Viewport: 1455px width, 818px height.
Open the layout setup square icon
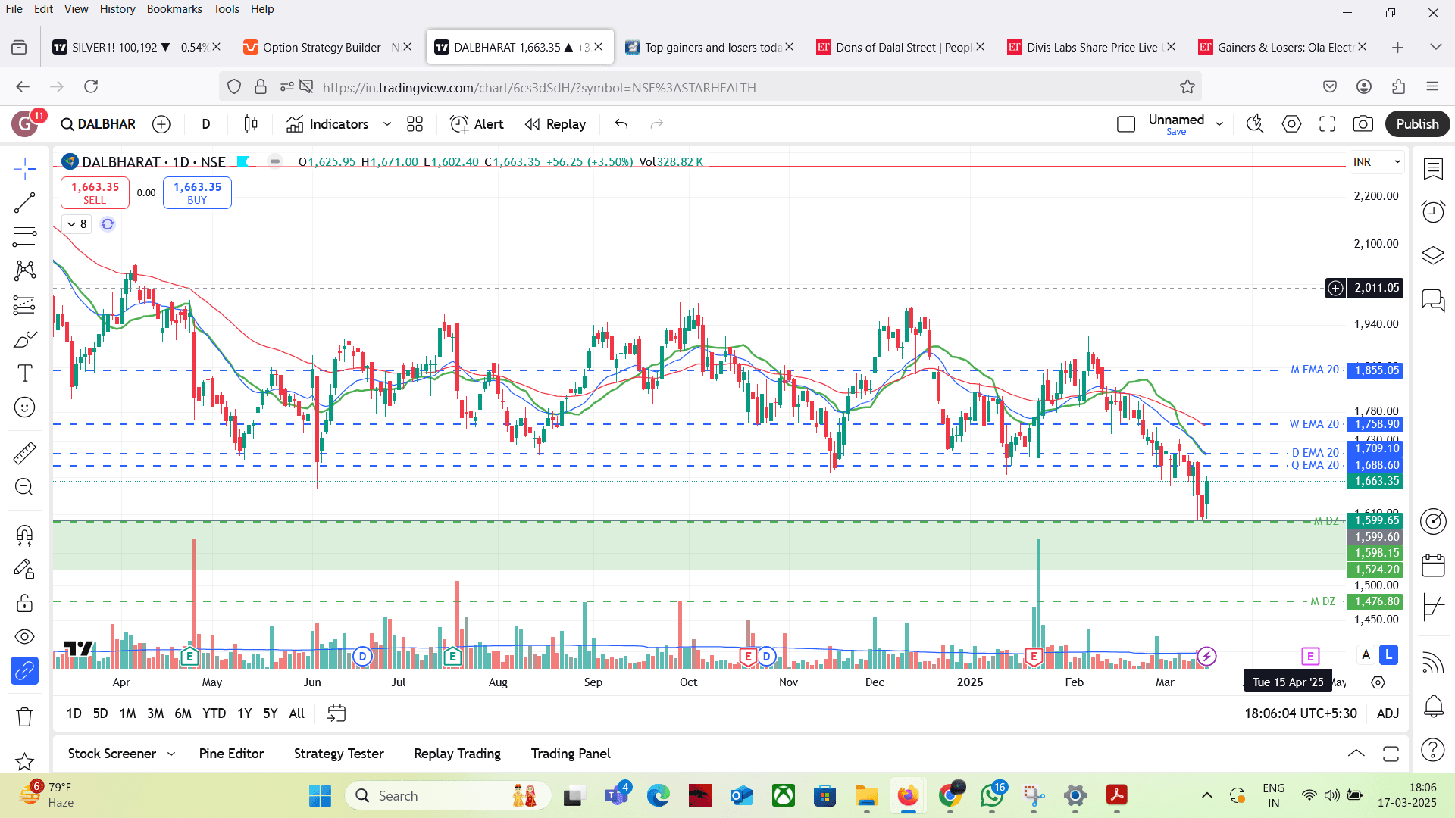coord(1126,124)
